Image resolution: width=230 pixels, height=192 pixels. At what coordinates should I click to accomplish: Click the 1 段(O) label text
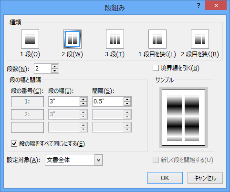tap(30, 54)
